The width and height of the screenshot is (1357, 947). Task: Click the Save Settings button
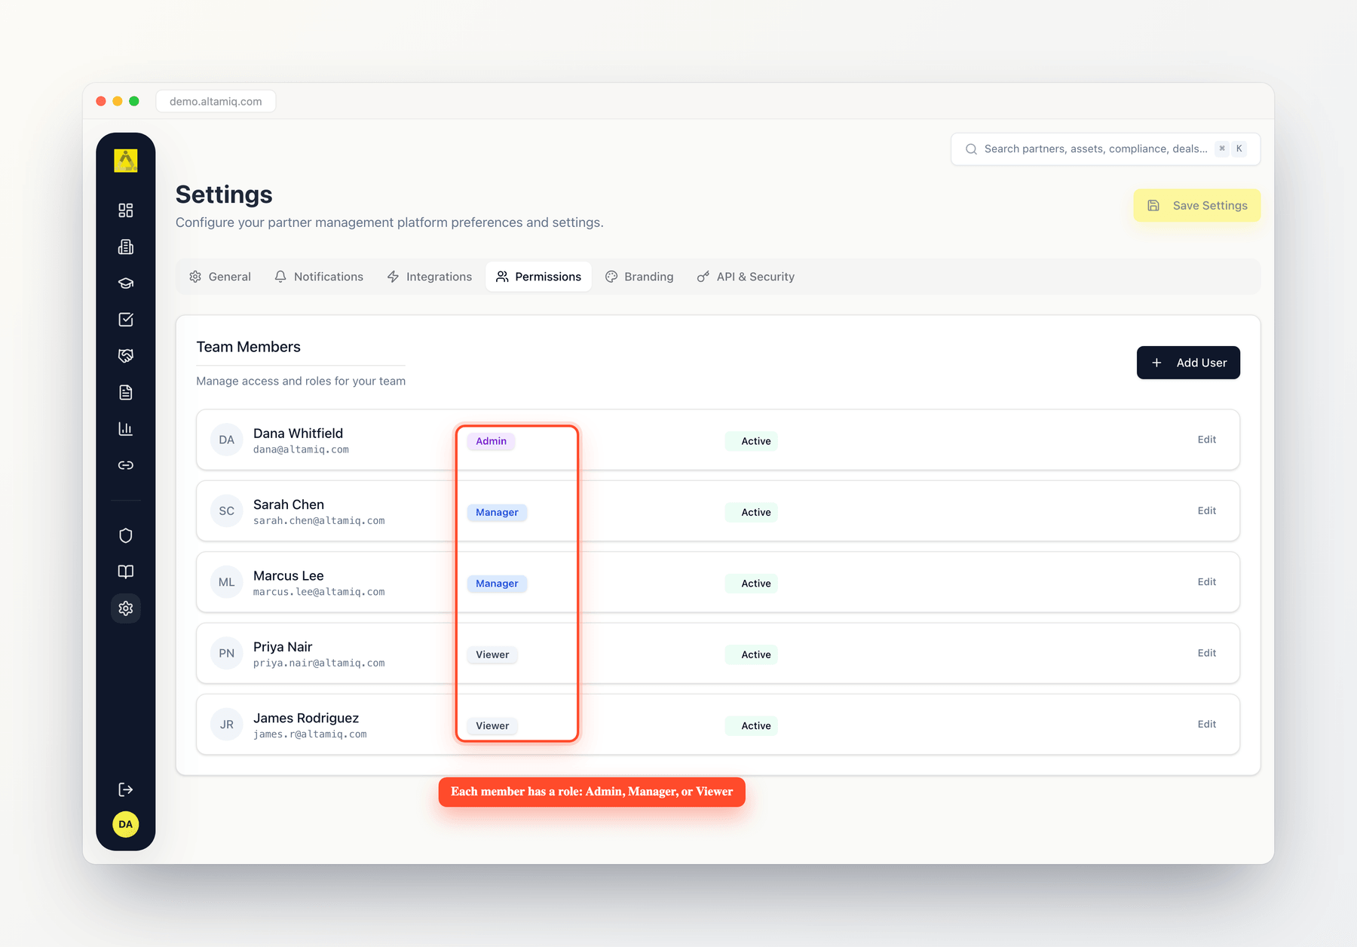click(x=1197, y=206)
